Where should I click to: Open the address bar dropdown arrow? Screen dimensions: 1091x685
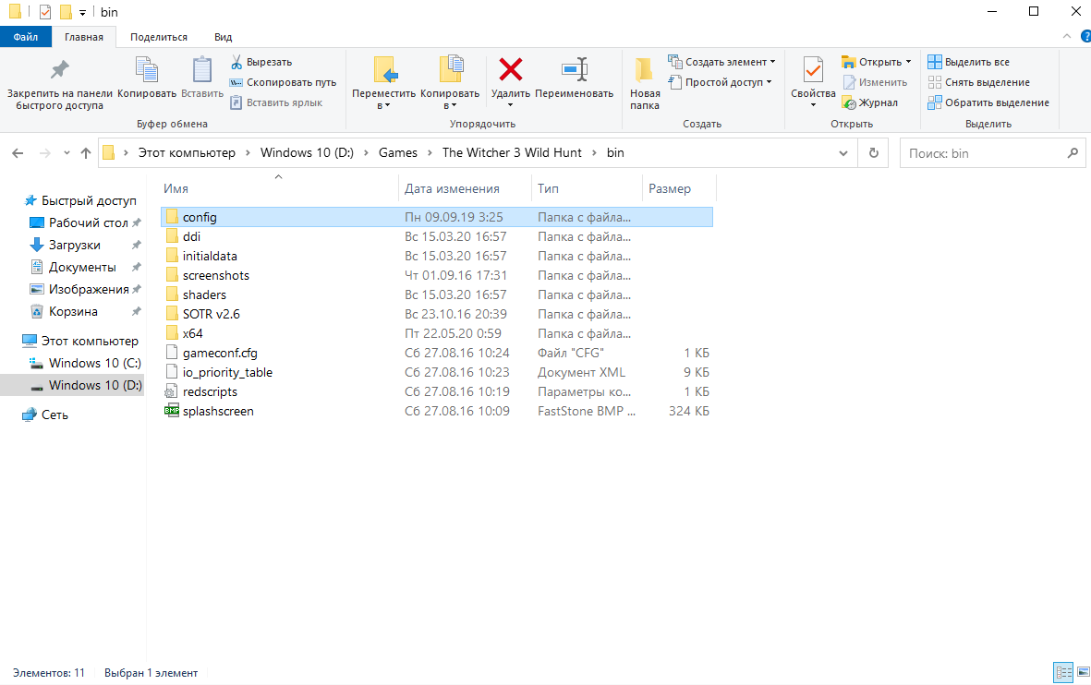point(842,152)
